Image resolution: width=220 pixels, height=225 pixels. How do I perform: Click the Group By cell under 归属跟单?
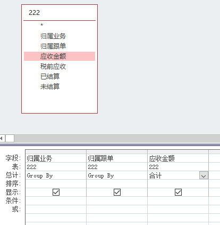[117, 175]
